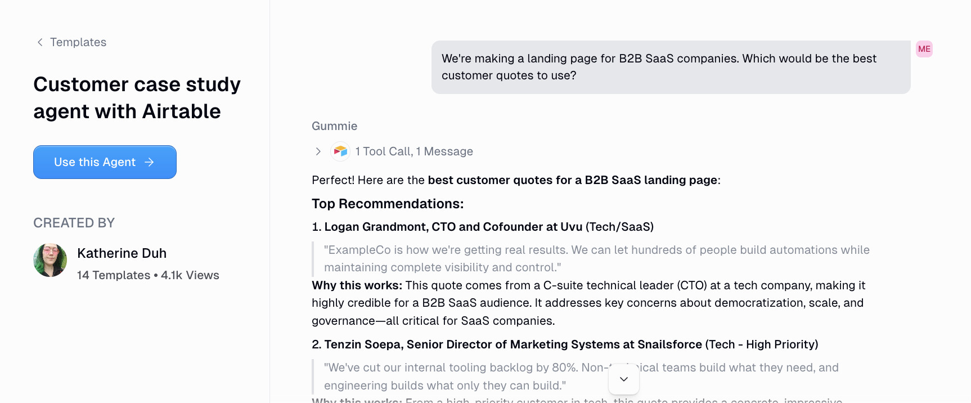Open the collapsed tool call breakdown chevron

(318, 151)
